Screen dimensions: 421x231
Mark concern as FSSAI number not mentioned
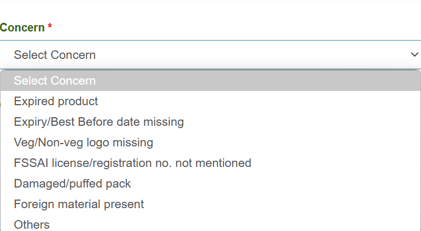click(x=133, y=163)
